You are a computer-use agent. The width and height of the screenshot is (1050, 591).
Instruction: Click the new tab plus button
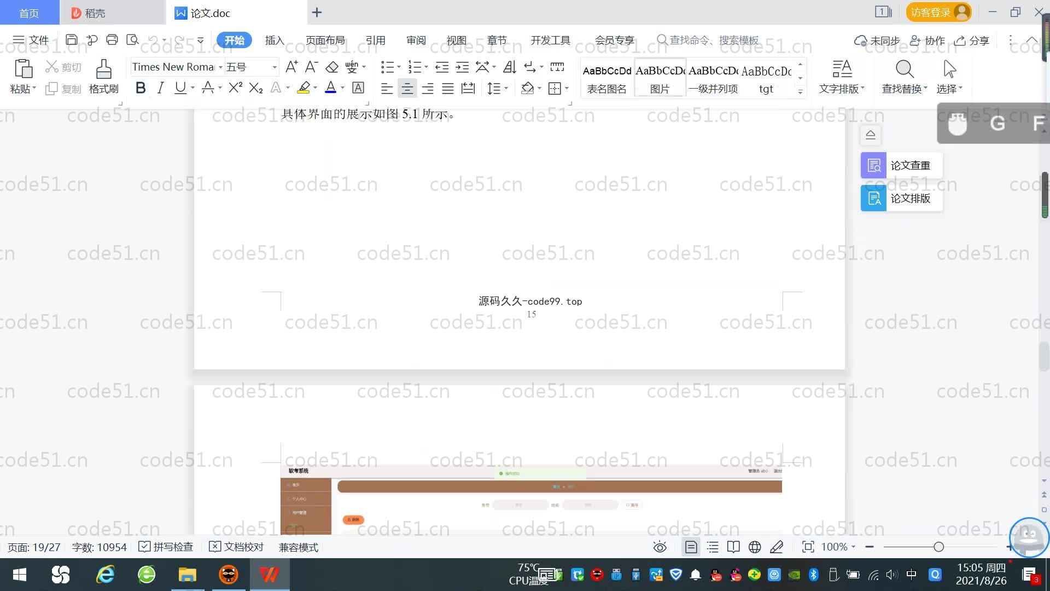pyautogui.click(x=317, y=12)
